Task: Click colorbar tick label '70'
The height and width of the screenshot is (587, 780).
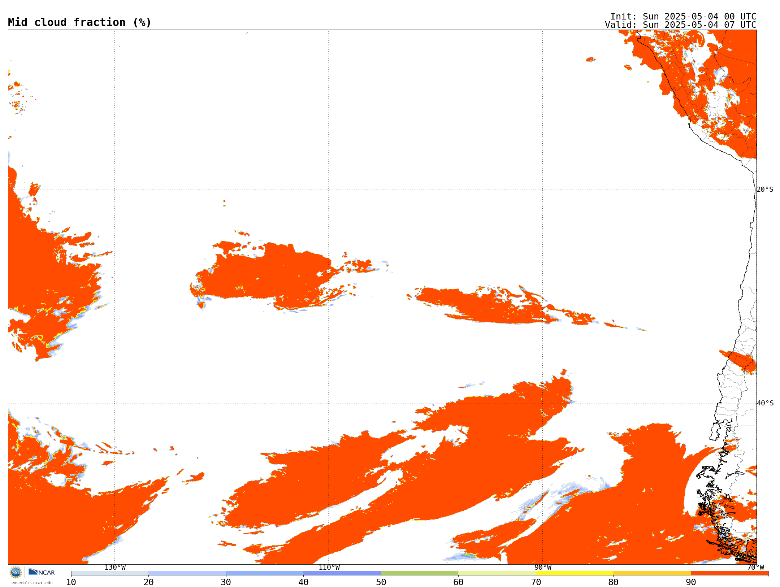Action: click(536, 582)
